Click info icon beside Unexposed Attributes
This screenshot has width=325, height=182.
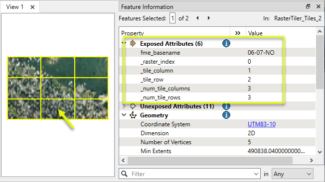pyautogui.click(x=226, y=106)
